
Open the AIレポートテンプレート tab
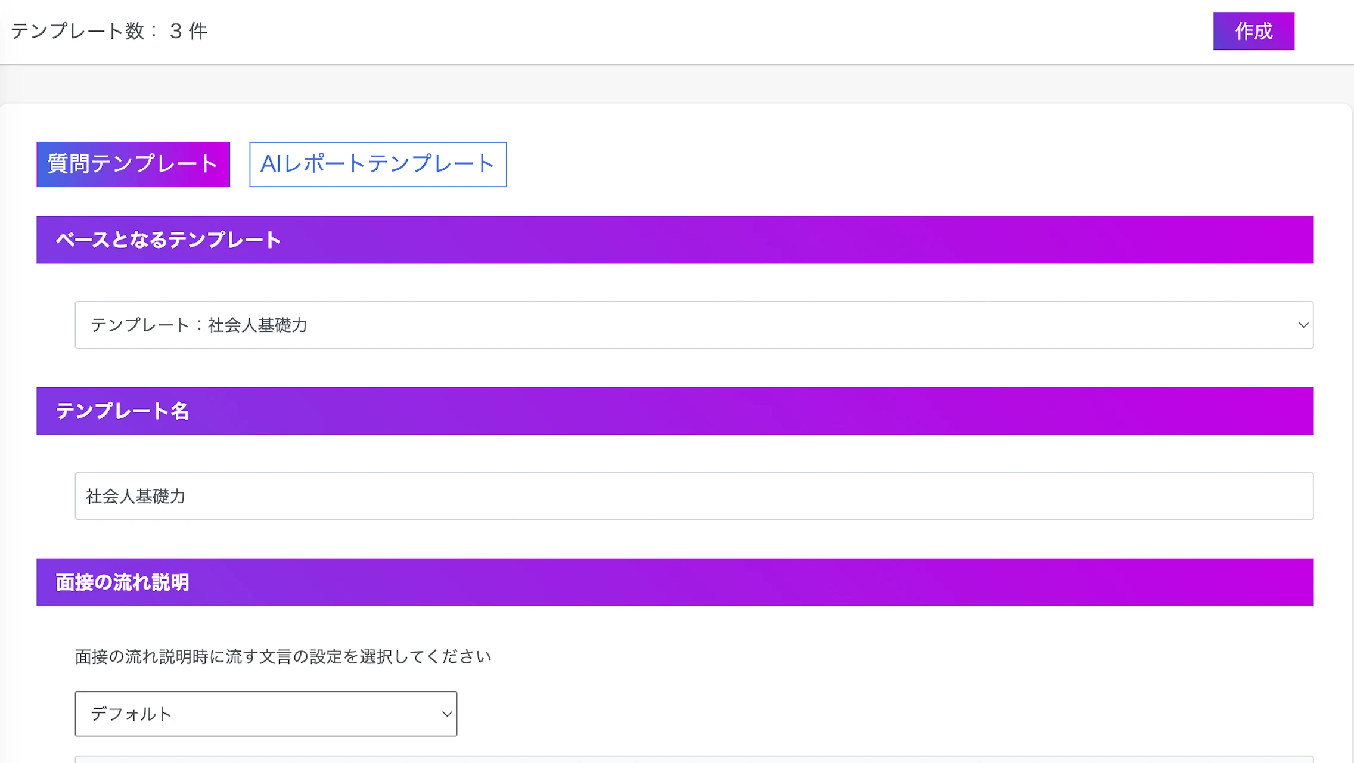[378, 165]
